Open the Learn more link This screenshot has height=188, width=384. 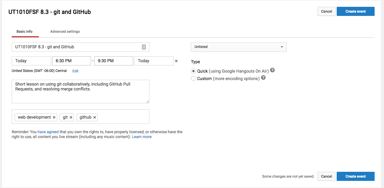point(142,137)
